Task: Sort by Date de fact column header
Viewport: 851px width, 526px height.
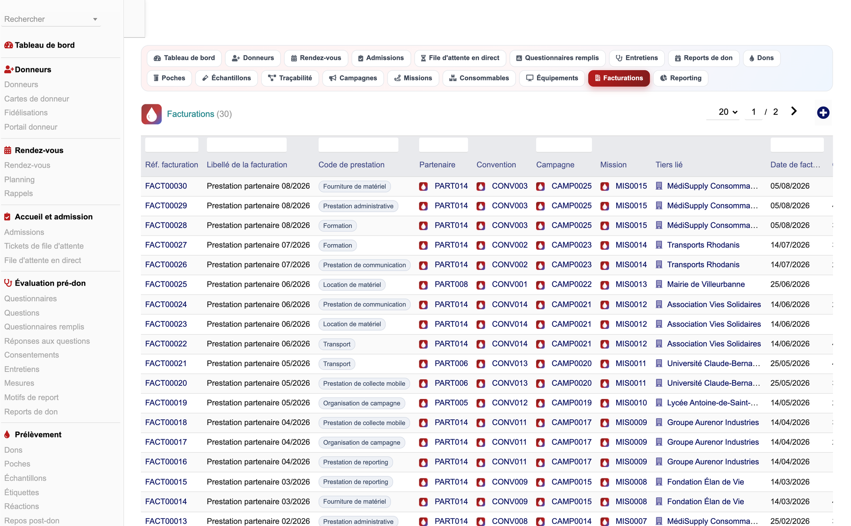Action: [795, 165]
